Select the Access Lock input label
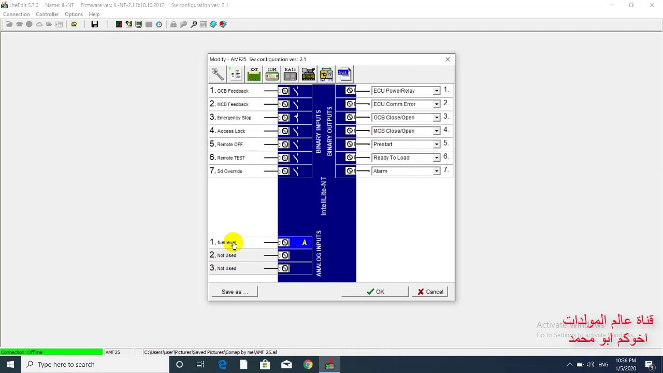663x373 pixels. tap(231, 131)
